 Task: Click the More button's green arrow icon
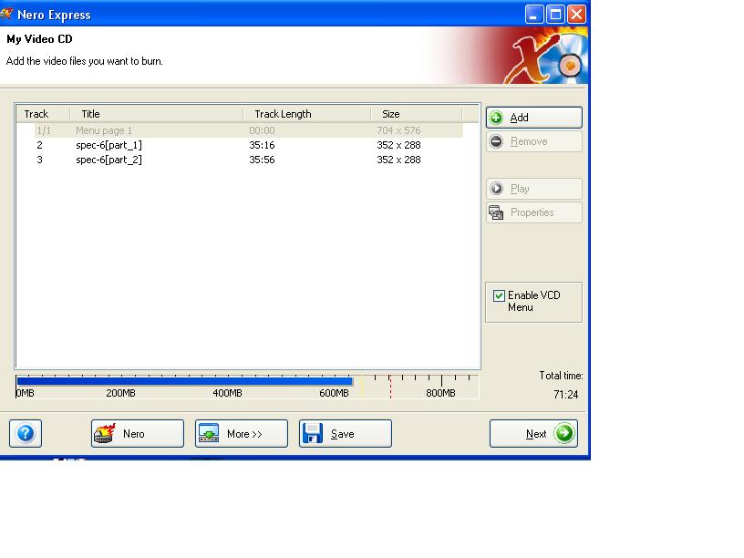click(209, 433)
